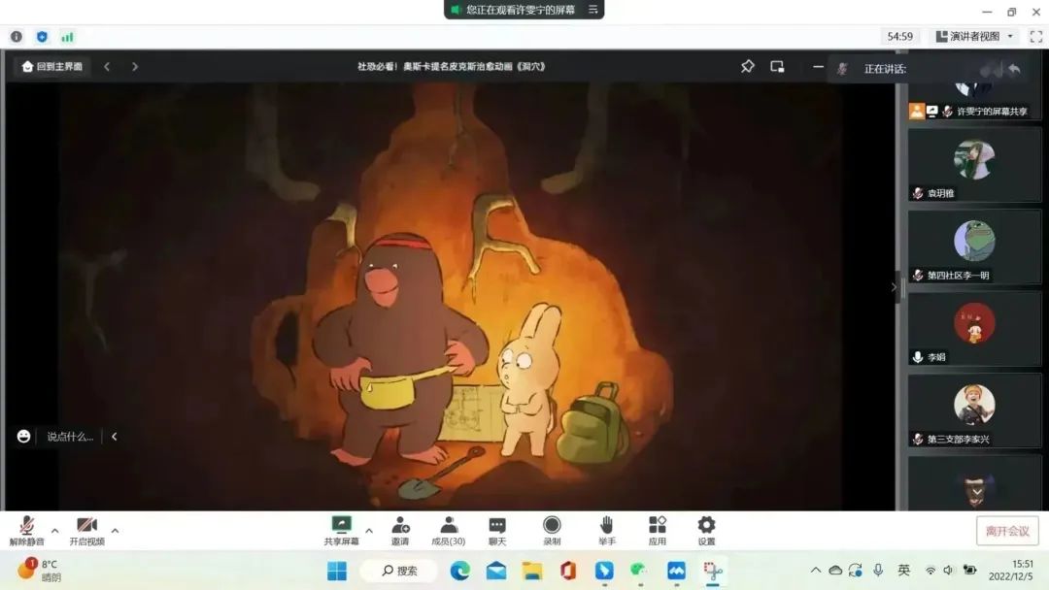Open File Explorer from the taskbar

tap(532, 572)
